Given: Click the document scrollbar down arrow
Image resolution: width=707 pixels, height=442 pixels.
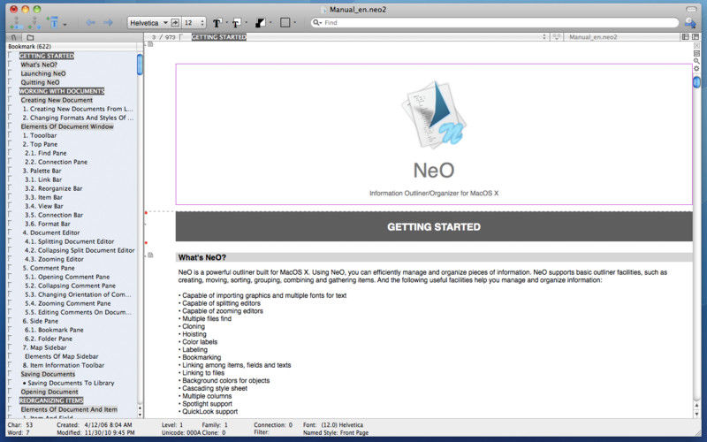Looking at the screenshot, I should pyautogui.click(x=696, y=414).
